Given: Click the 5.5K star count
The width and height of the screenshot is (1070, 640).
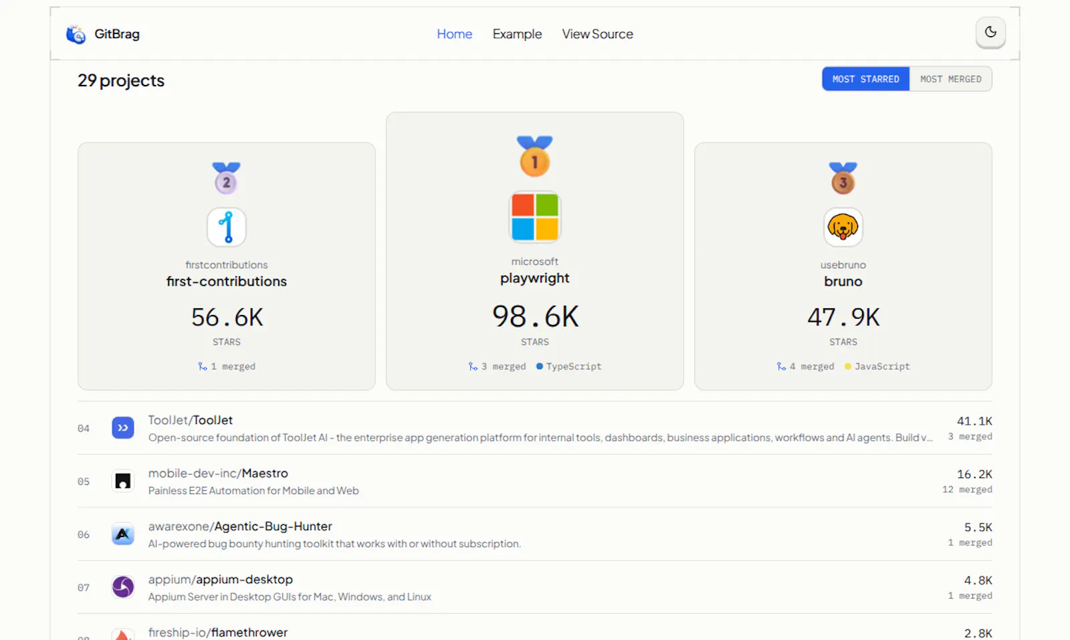Looking at the screenshot, I should click(x=978, y=528).
